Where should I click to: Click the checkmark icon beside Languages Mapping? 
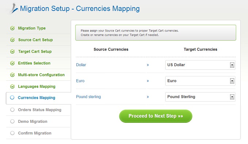[12, 87]
